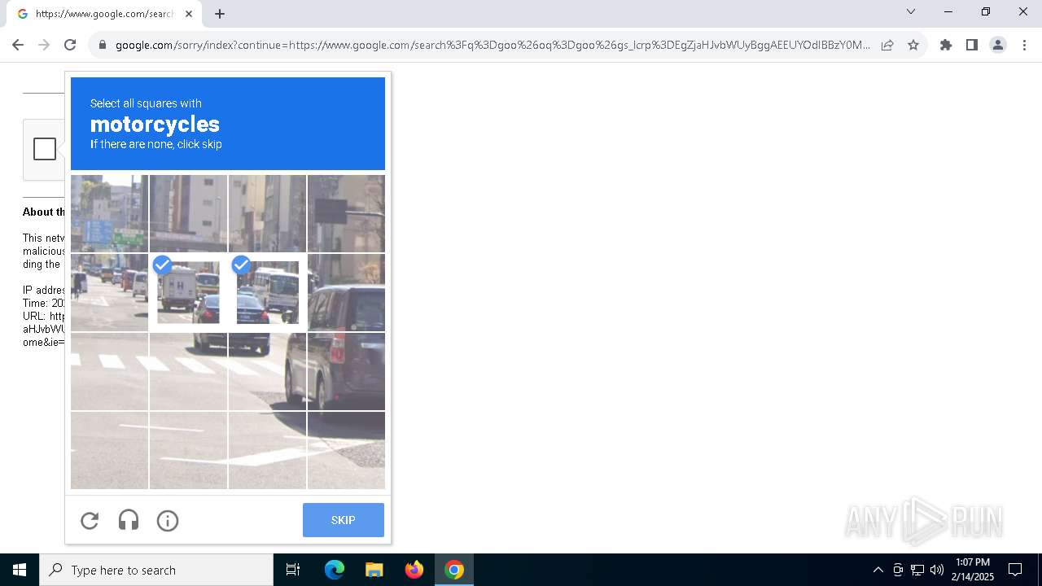Toggle the browser side panel
This screenshot has height=586, width=1042.
(x=972, y=45)
